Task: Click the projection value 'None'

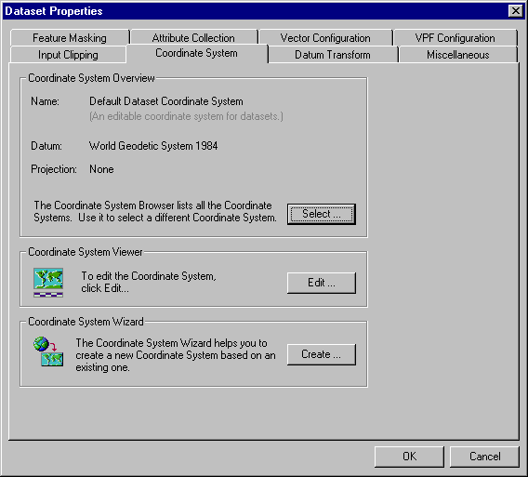Action: pos(101,169)
